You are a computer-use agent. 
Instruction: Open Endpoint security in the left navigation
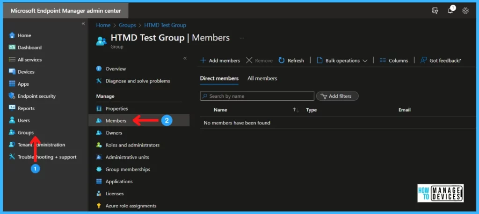[x=36, y=96]
